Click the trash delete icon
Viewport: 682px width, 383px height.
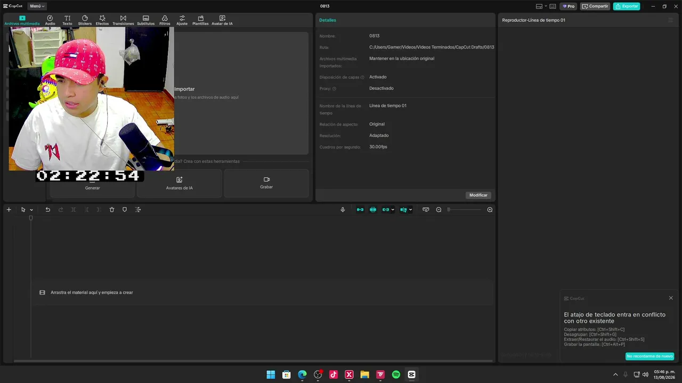112,210
